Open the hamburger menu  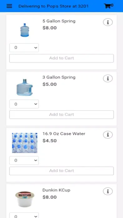[9, 6]
